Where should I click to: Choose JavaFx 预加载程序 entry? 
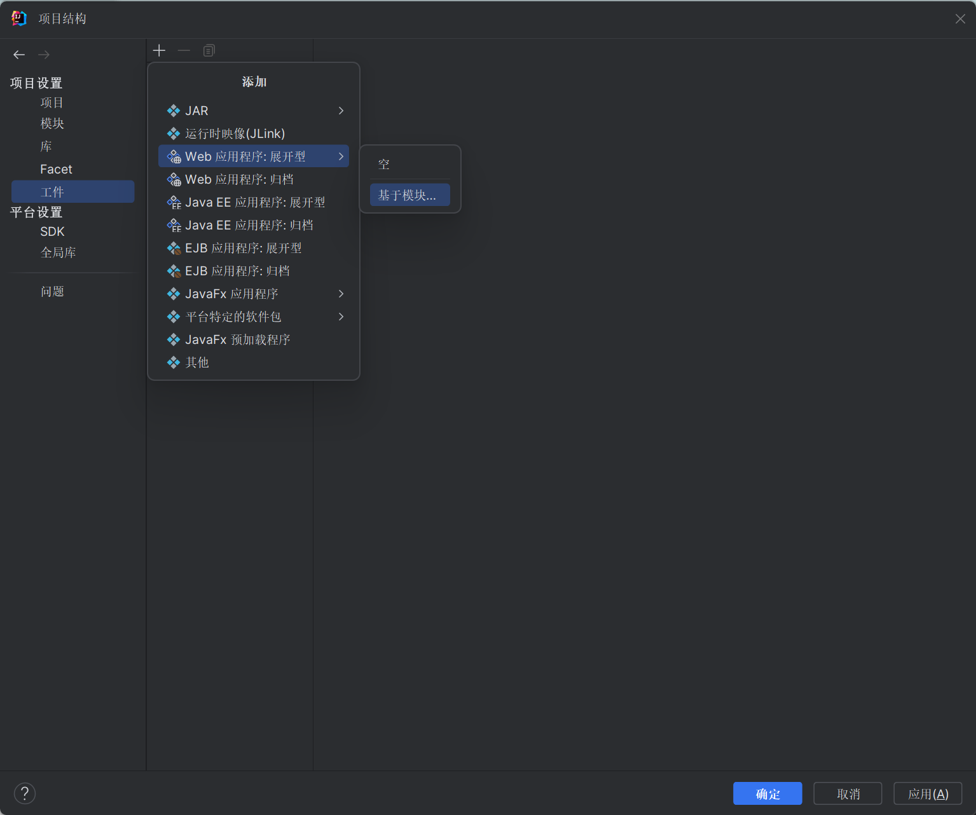point(254,339)
